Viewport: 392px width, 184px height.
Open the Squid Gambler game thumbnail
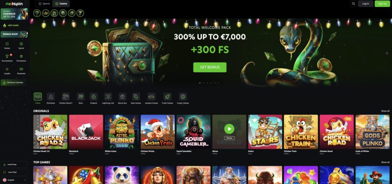click(x=193, y=132)
